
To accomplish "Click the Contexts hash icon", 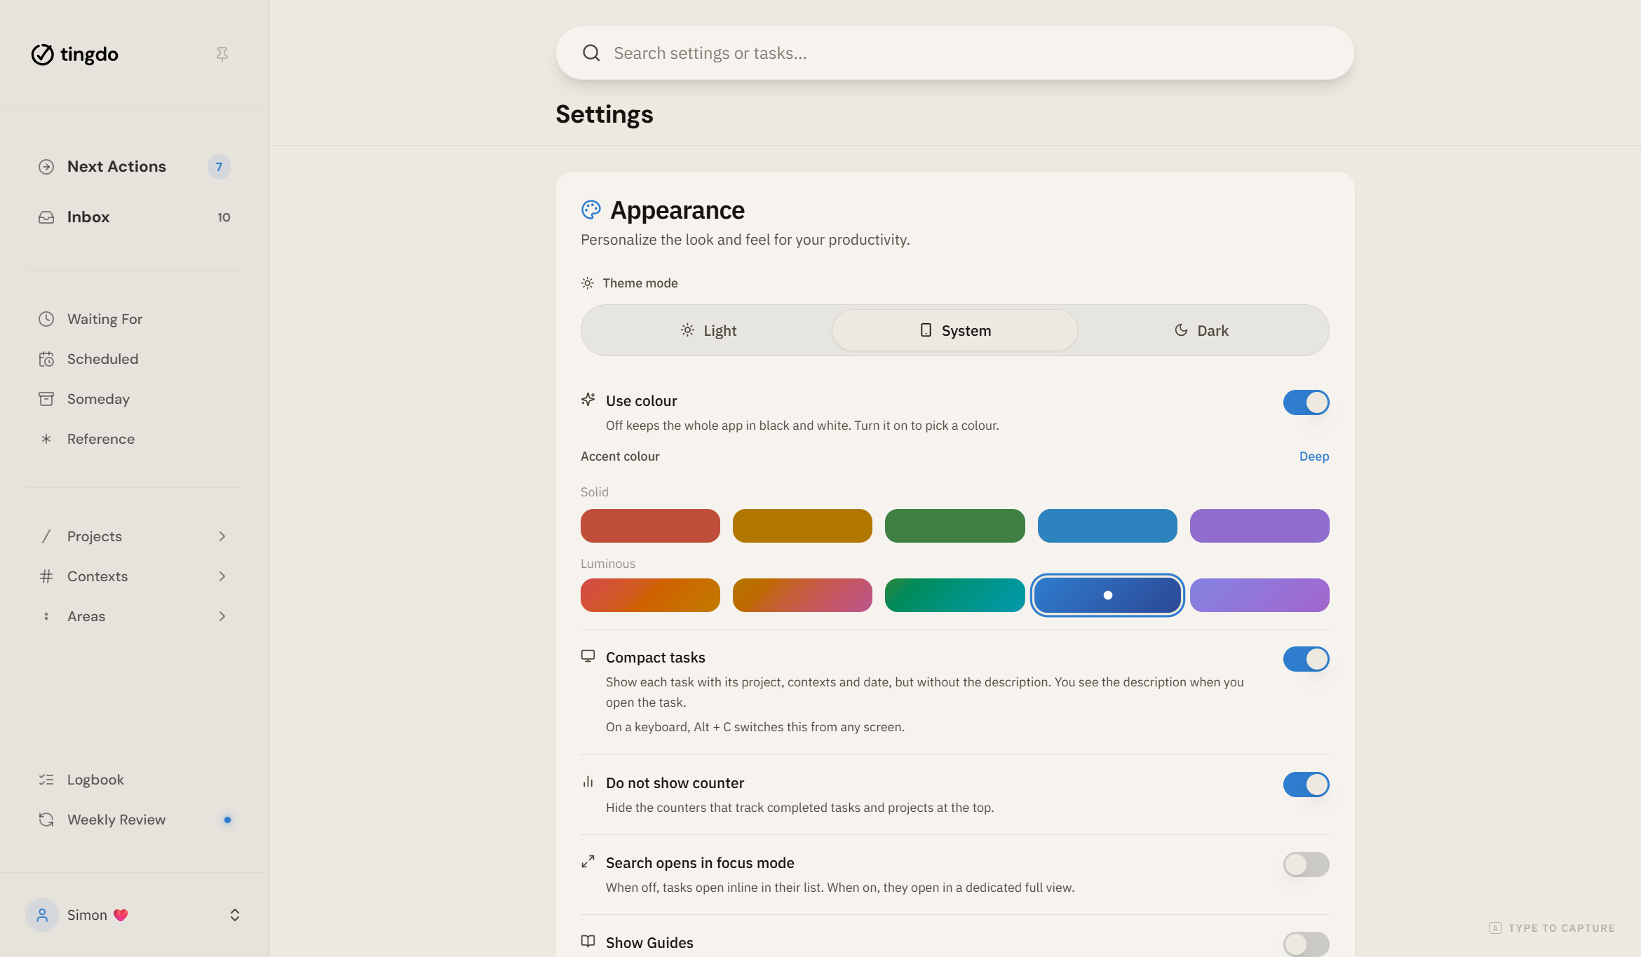I will (x=46, y=576).
